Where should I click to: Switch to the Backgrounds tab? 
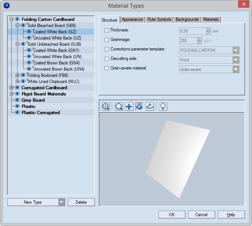point(187,19)
